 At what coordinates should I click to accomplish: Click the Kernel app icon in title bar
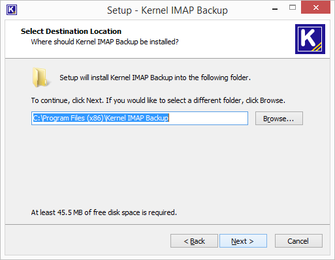(x=12, y=10)
